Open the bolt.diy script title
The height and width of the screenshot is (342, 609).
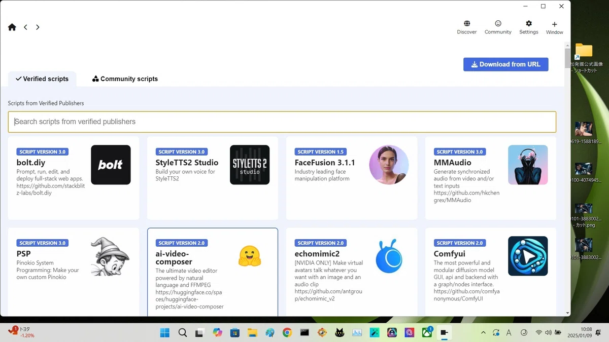(31, 163)
